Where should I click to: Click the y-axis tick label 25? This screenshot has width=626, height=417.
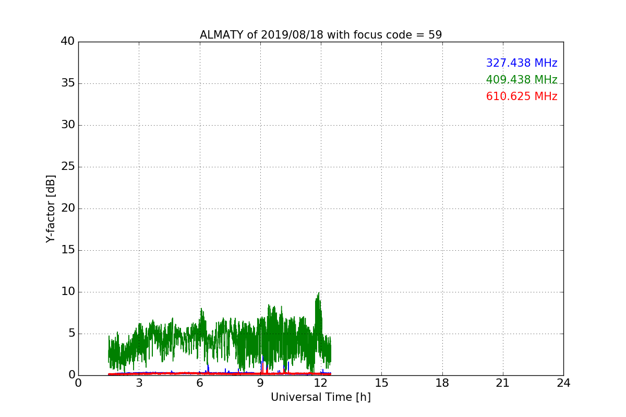68,167
